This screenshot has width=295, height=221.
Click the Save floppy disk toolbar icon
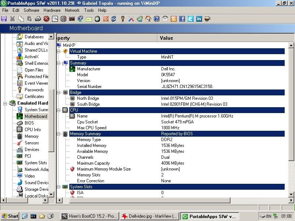pyautogui.click(x=4, y=19)
